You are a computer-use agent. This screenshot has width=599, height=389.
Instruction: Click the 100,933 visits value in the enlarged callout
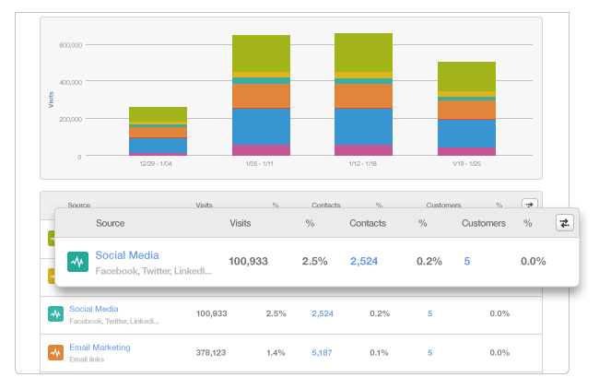[248, 262]
